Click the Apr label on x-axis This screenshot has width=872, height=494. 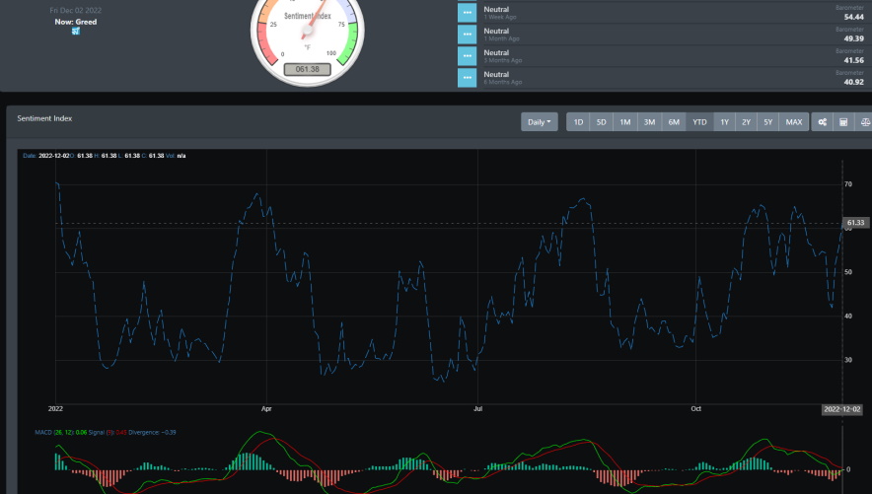coord(266,409)
